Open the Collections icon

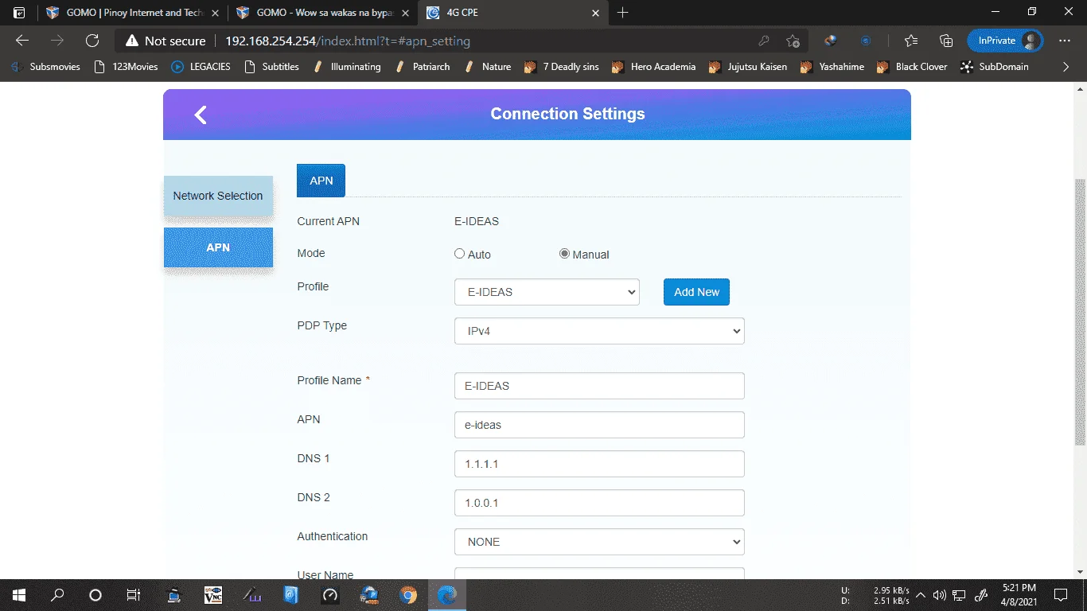(x=946, y=41)
